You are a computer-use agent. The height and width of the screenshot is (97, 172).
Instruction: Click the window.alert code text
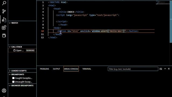(x=100, y=31)
